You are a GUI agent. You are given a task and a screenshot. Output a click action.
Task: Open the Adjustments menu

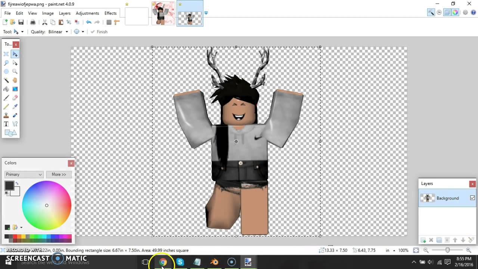point(87,13)
